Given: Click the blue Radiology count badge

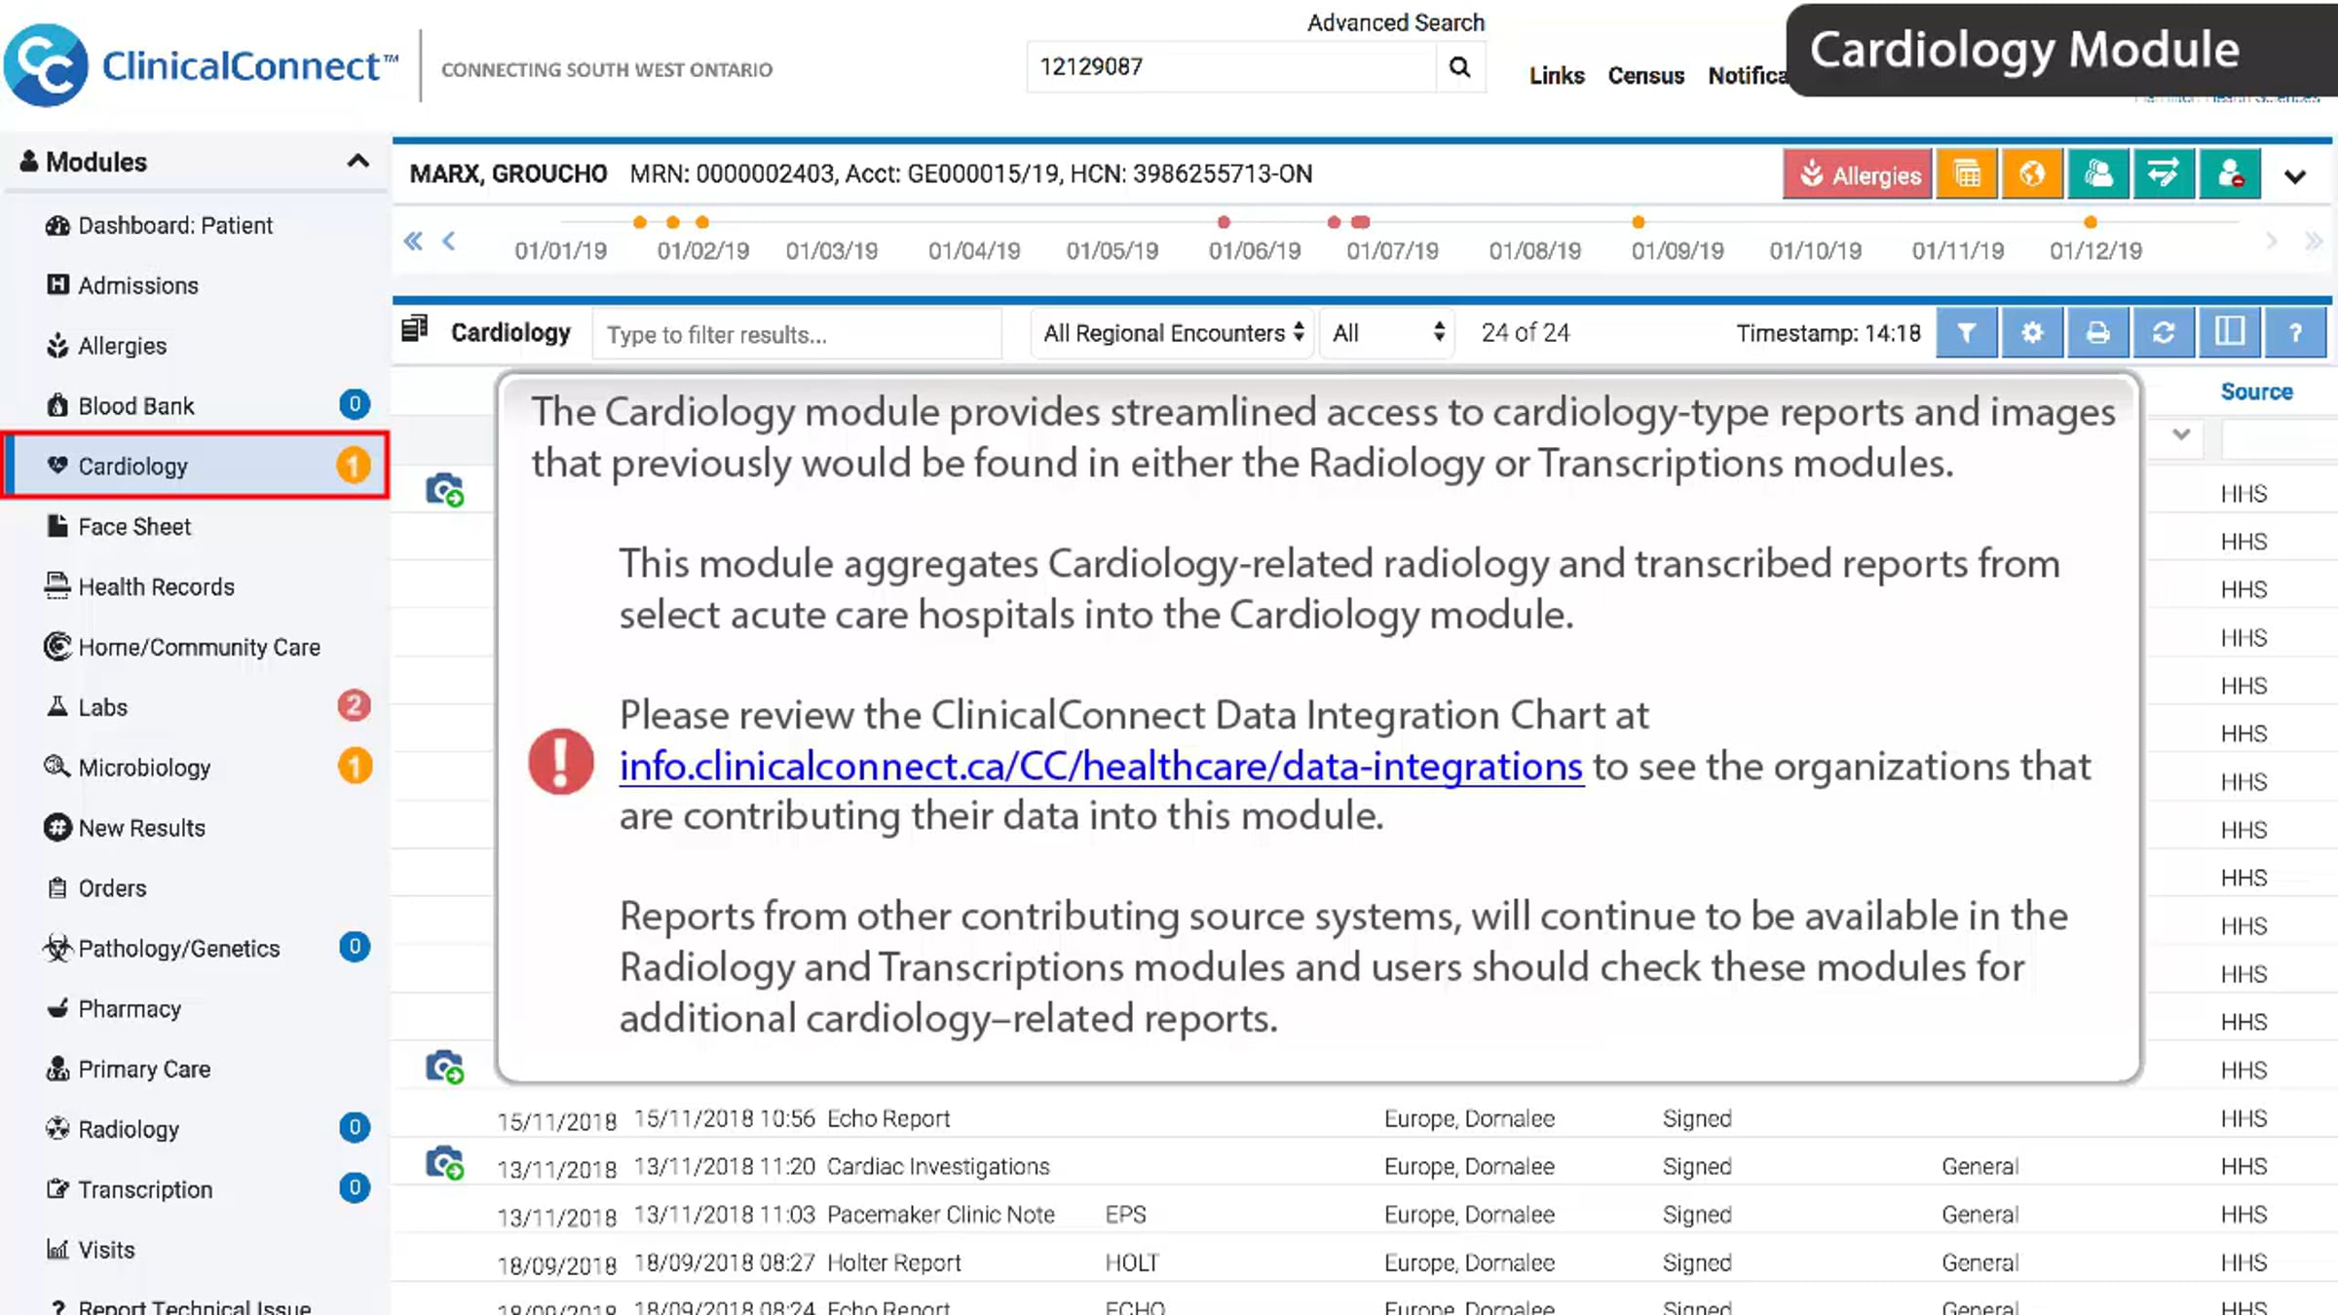Looking at the screenshot, I should (x=355, y=1127).
